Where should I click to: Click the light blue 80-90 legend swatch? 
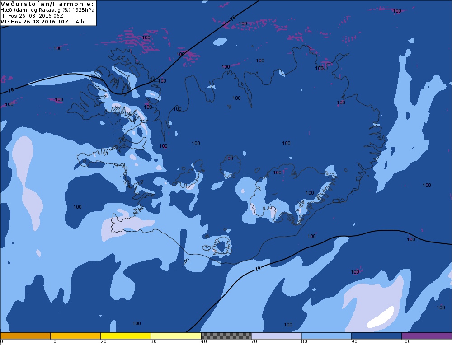coord(326,336)
